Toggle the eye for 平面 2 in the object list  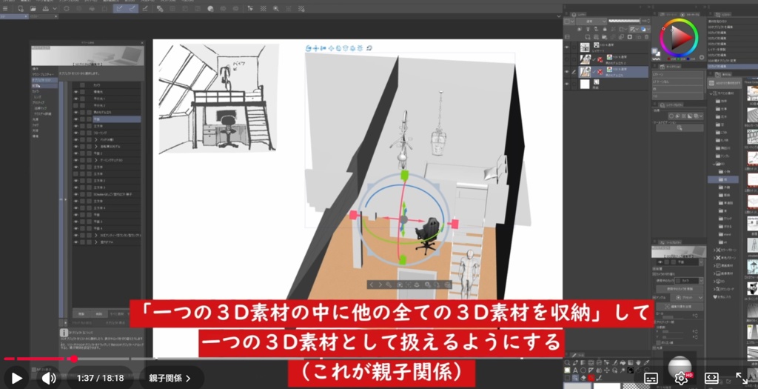tap(76, 153)
